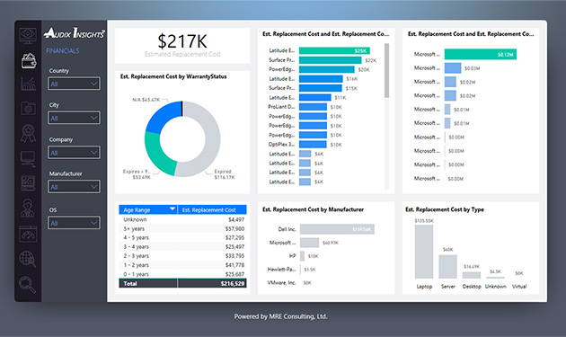Select the Expired donut chart segment
The width and height of the screenshot is (566, 337).
[204, 138]
